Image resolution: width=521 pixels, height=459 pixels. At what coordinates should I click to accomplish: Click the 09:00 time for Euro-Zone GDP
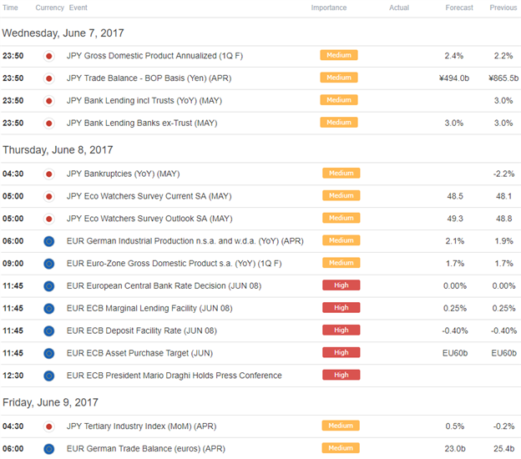[13, 264]
